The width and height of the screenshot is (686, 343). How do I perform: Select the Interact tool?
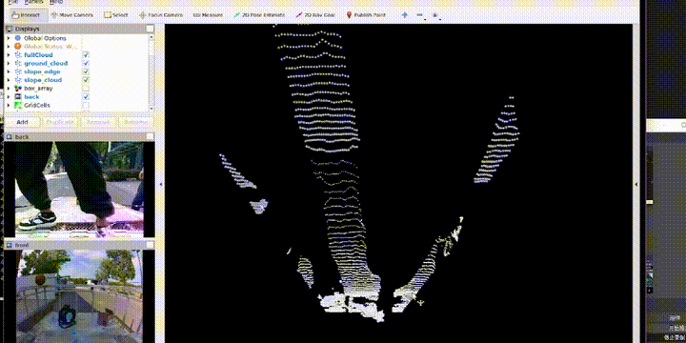click(x=27, y=15)
